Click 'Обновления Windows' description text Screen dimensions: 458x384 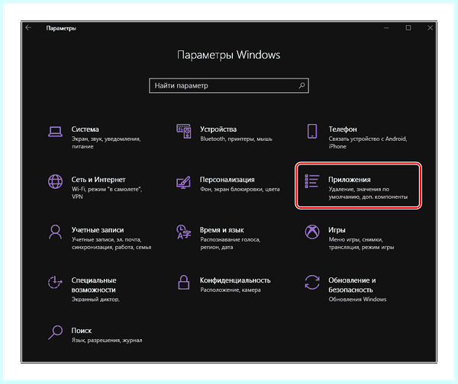coord(357,299)
